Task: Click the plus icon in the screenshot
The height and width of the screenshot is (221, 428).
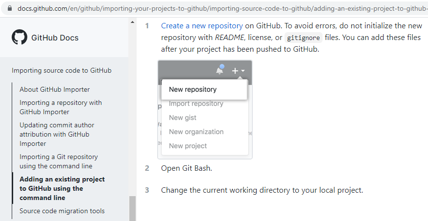Action: (235, 71)
